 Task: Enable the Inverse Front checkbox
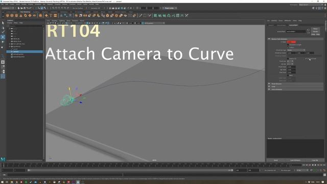click(306, 59)
